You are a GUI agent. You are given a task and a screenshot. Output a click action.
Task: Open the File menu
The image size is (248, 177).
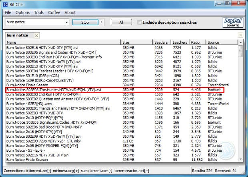(x=8, y=12)
